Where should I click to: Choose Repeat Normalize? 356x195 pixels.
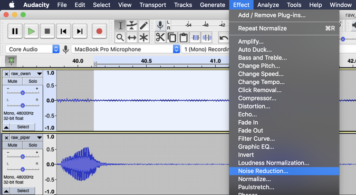coord(284,28)
